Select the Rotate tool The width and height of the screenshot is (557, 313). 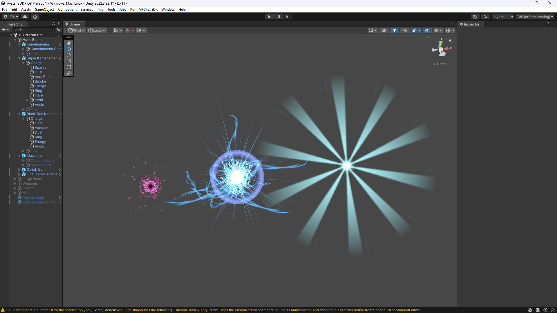(69, 55)
